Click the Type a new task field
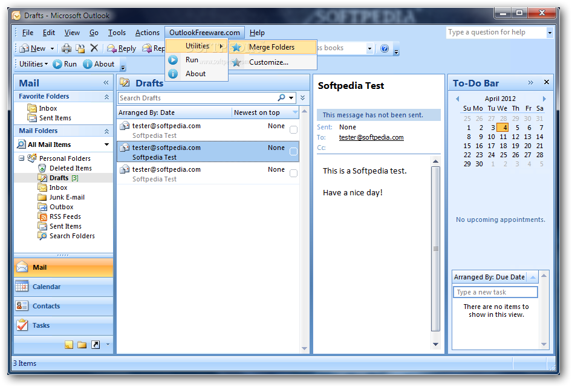 495,292
